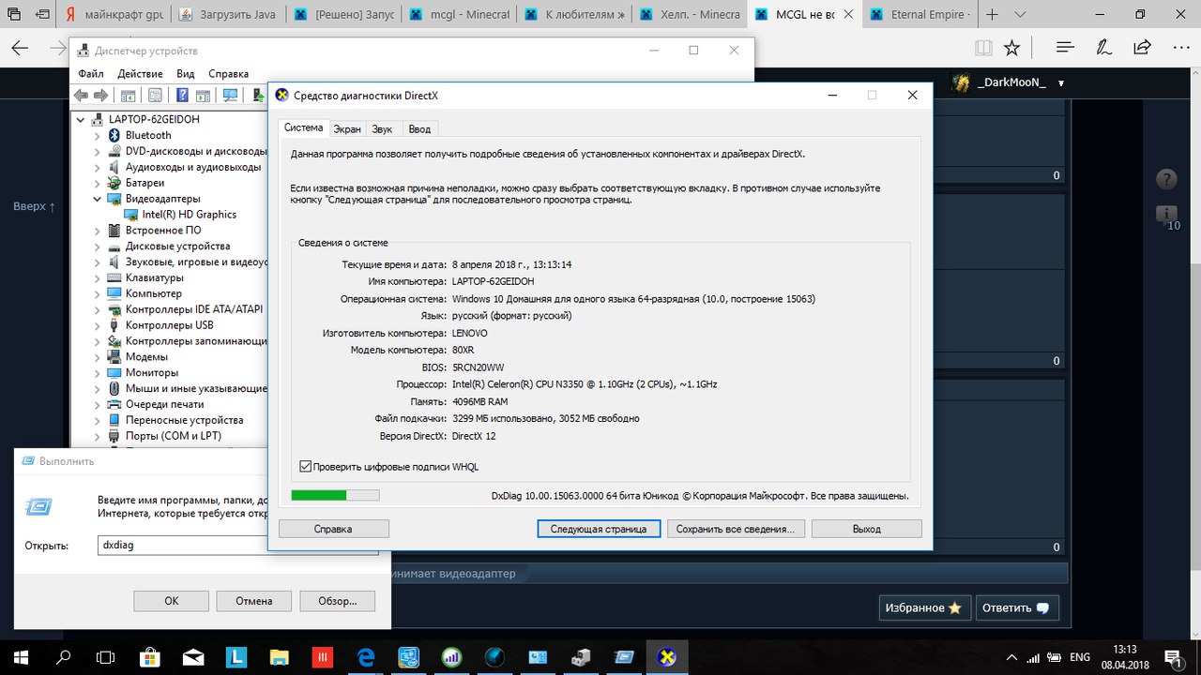
Task: Click Отмена in Run dialog
Action: click(x=253, y=601)
